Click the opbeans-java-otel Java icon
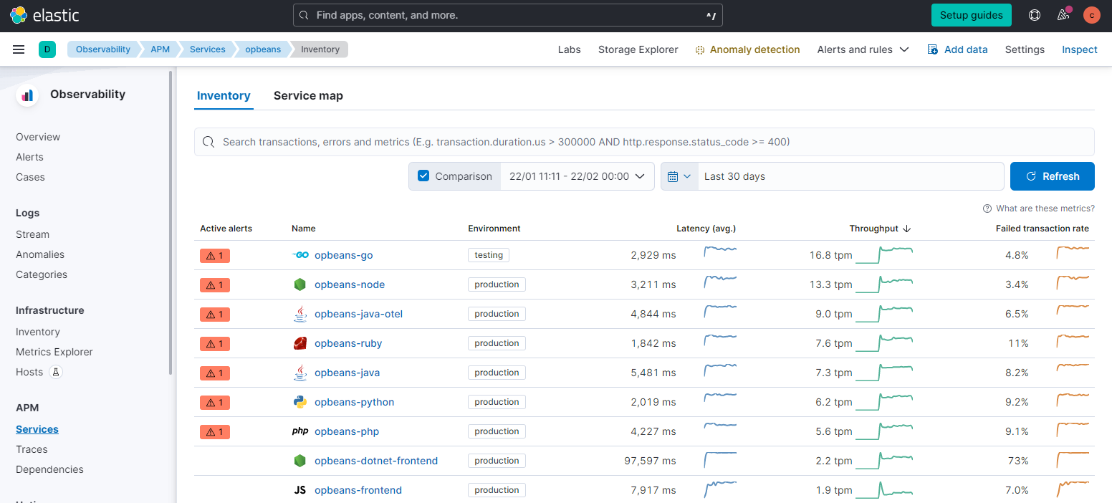The image size is (1112, 503). (x=300, y=314)
